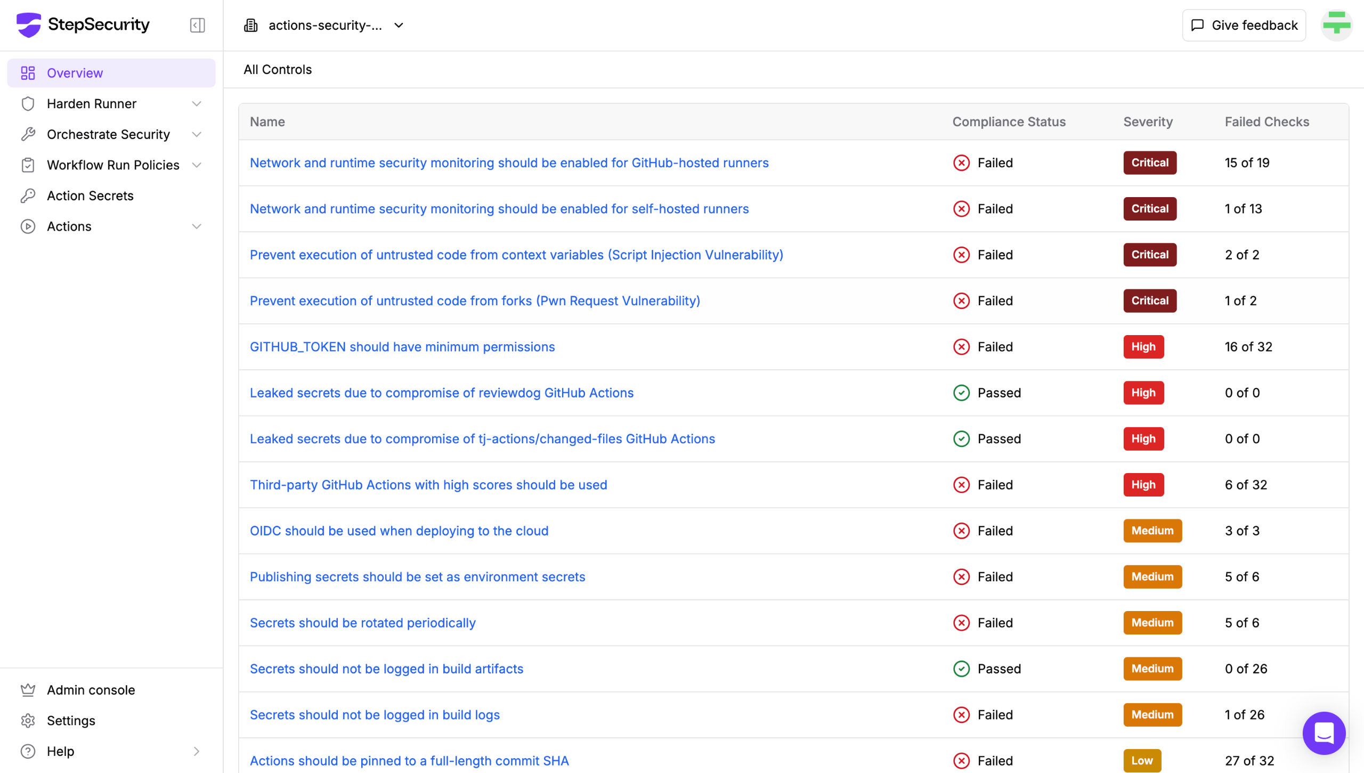1364x773 pixels.
Task: Click the Admin console crown icon
Action: [28, 690]
